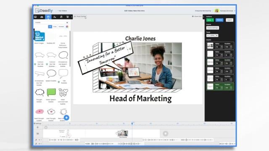This screenshot has height=151, width=269.
Task: Collapse the asset panel arrow
Action: [x=71, y=17]
